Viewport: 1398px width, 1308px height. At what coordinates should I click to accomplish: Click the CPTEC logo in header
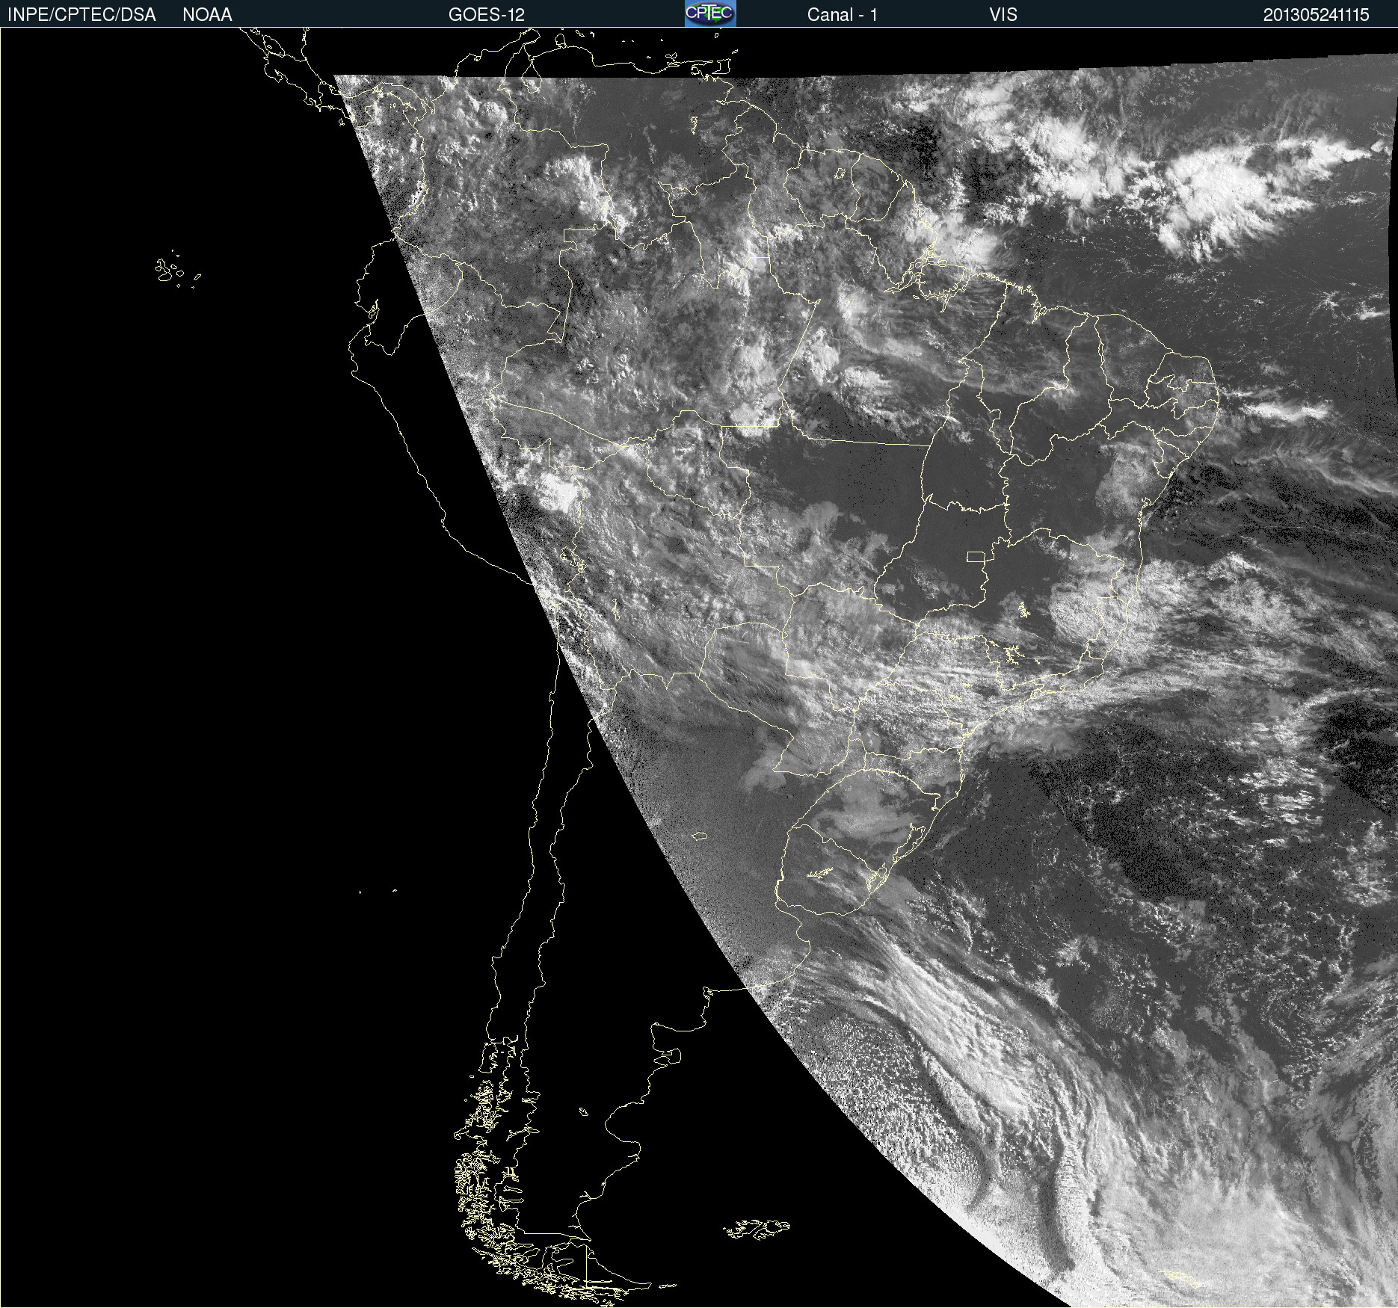(x=710, y=13)
